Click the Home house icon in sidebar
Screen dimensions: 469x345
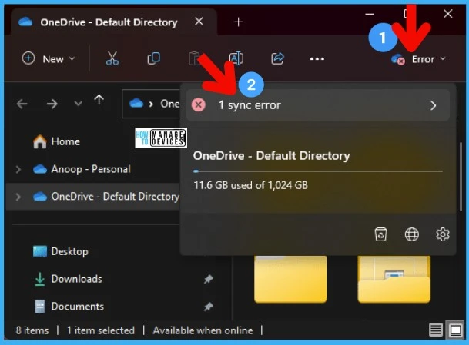tap(40, 141)
